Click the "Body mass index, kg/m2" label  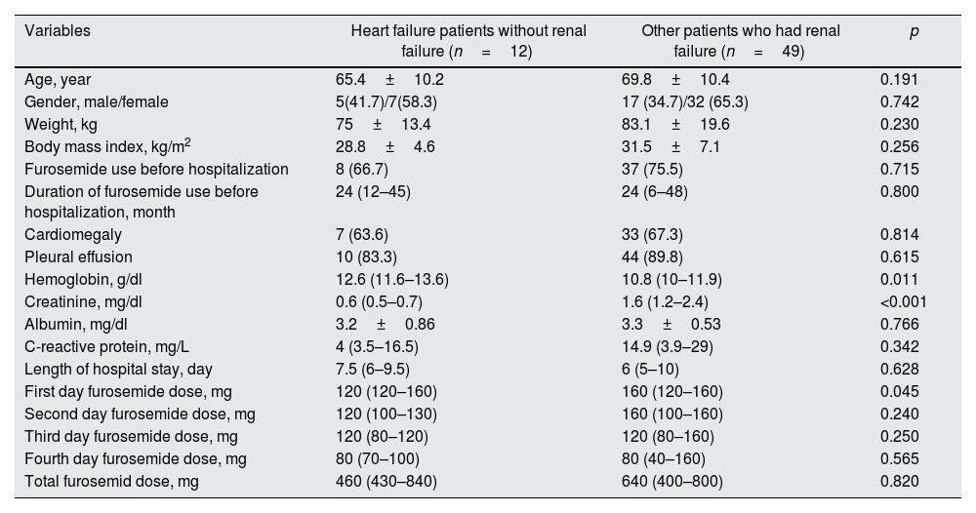tap(107, 146)
